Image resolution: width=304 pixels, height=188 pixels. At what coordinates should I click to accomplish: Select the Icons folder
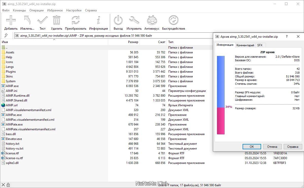9,62
